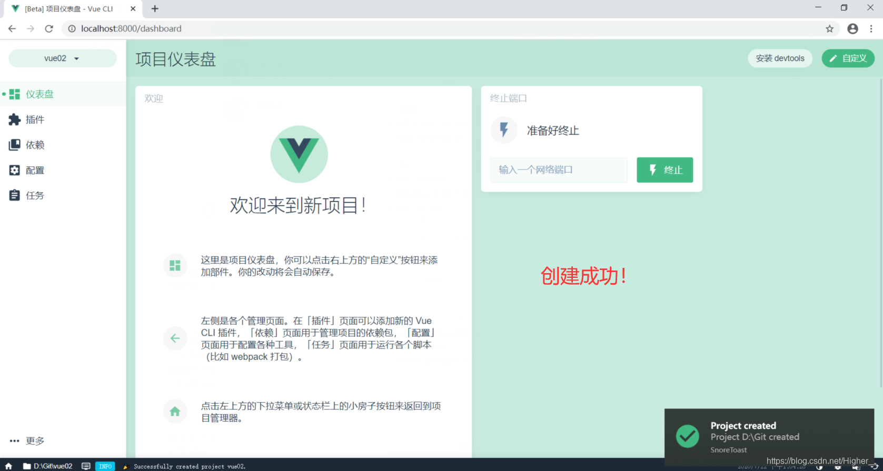The height and width of the screenshot is (471, 883).
Task: Click the green checkmark in toast
Action: [x=688, y=436]
